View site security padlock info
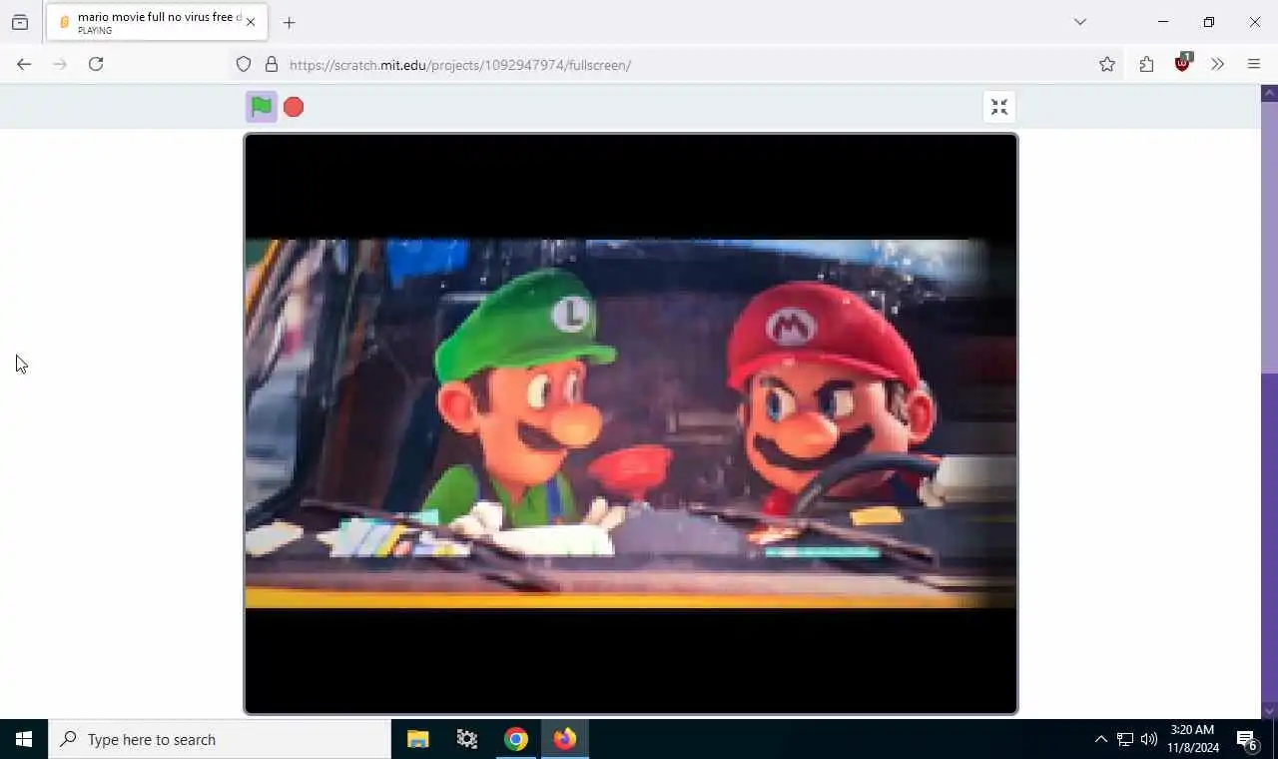The height and width of the screenshot is (759, 1278). tap(272, 64)
